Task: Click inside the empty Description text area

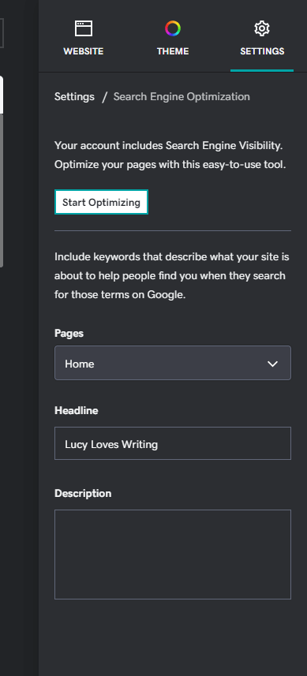Action: (173, 555)
